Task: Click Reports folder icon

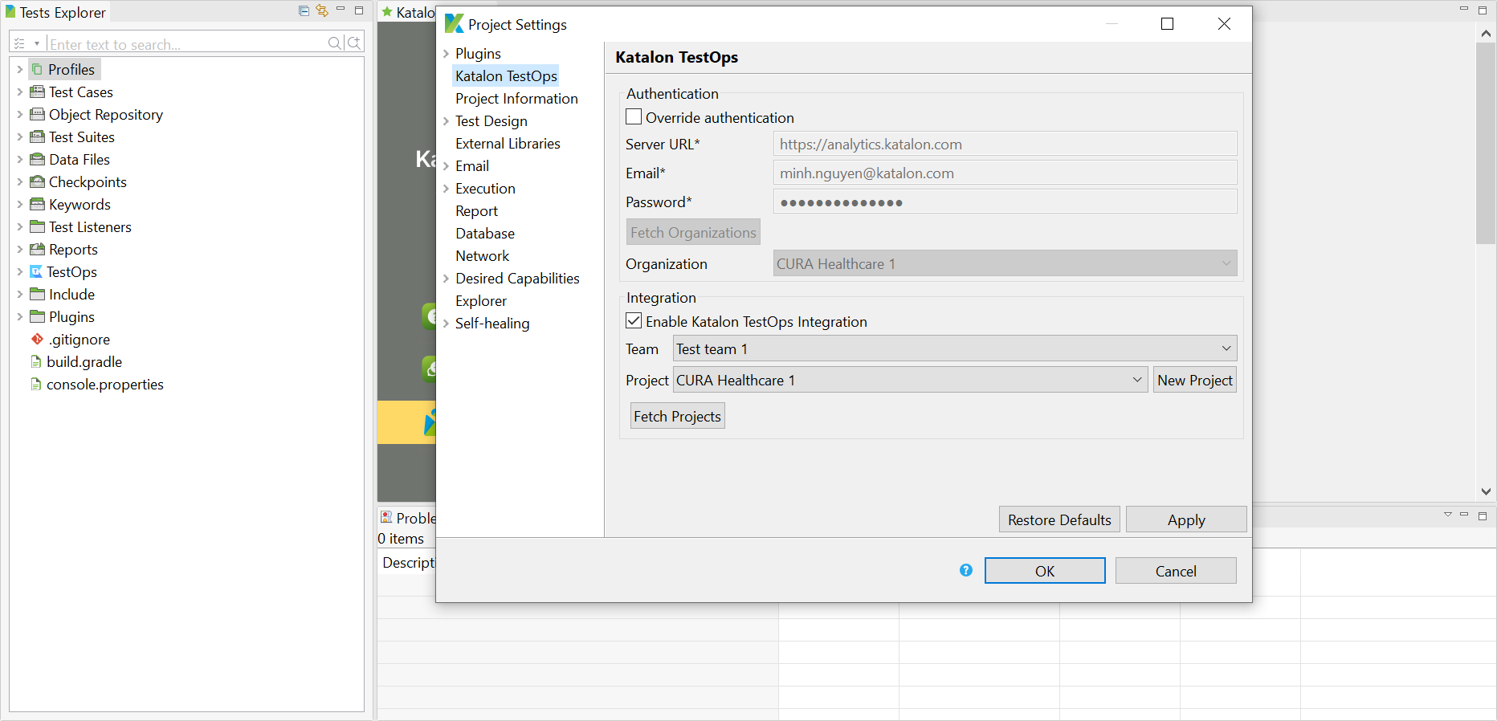Action: pos(37,249)
